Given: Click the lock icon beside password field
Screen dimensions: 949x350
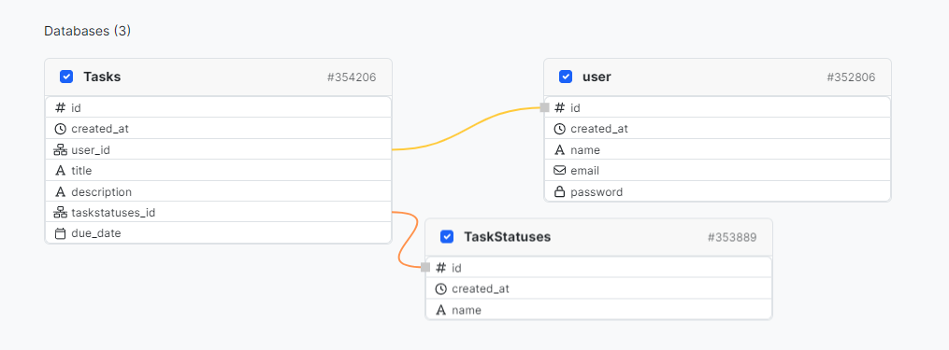Looking at the screenshot, I should (x=559, y=192).
